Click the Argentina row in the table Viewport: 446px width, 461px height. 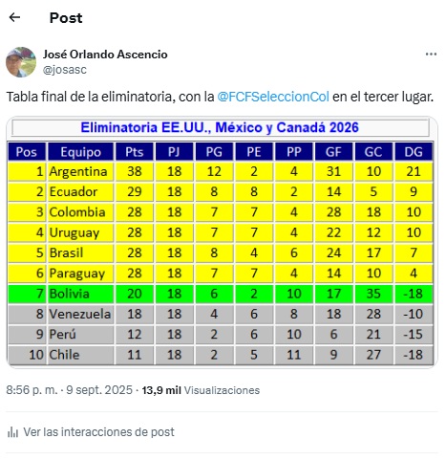221,171
